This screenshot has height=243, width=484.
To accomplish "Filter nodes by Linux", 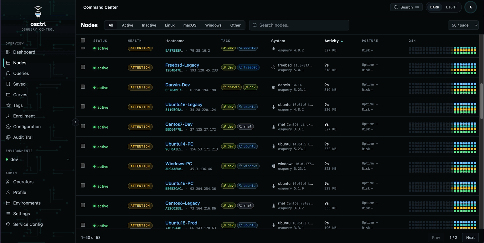I will coord(170,25).
